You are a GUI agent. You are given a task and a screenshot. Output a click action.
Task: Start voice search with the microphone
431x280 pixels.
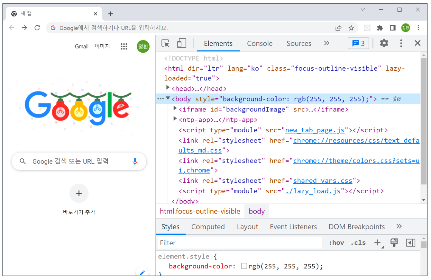pyautogui.click(x=135, y=161)
